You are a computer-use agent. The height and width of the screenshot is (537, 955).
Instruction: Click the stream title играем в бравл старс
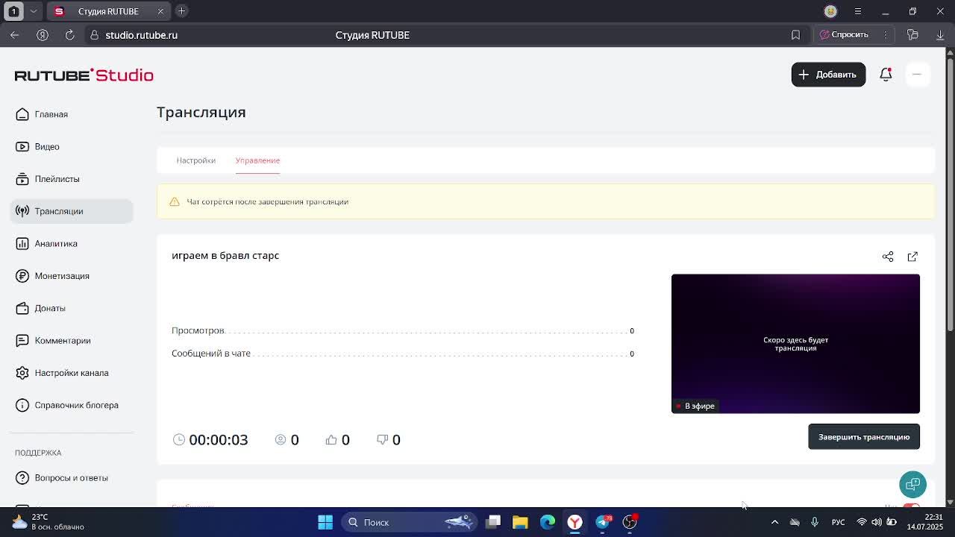click(x=225, y=255)
